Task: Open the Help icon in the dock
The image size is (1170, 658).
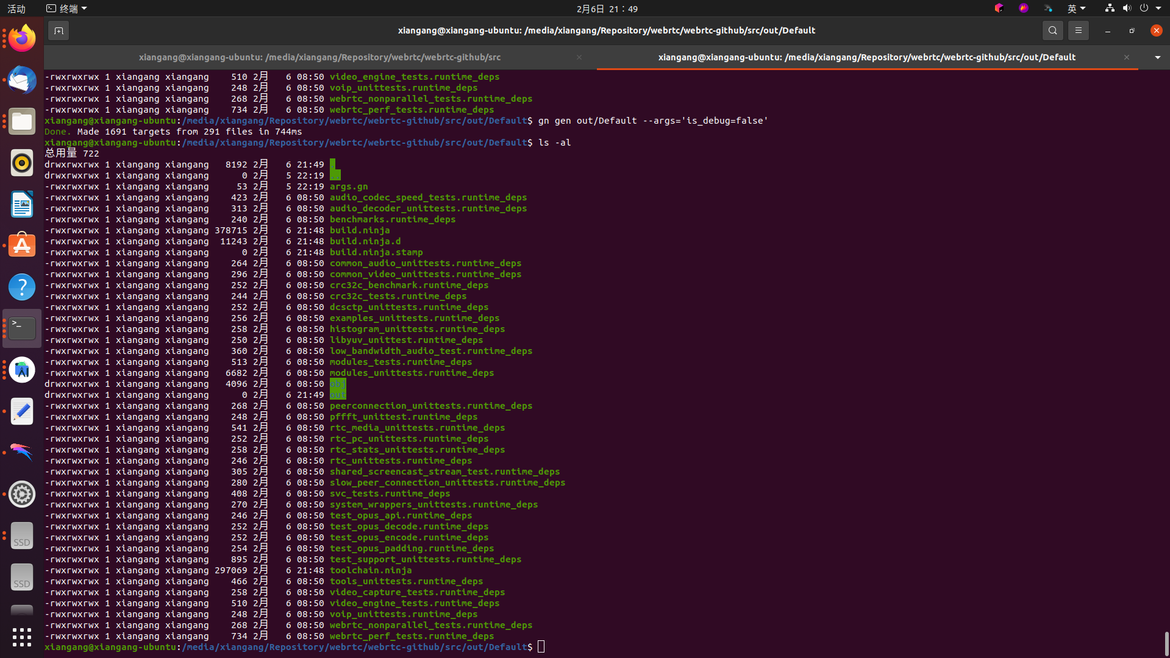Action: click(22, 287)
